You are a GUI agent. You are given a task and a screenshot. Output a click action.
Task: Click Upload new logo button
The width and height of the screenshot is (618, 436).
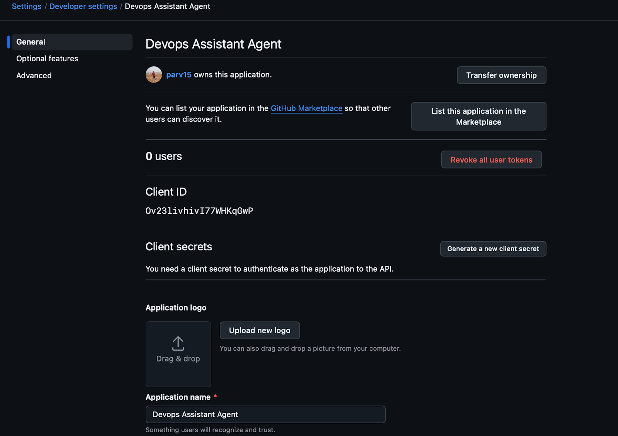[x=260, y=330]
